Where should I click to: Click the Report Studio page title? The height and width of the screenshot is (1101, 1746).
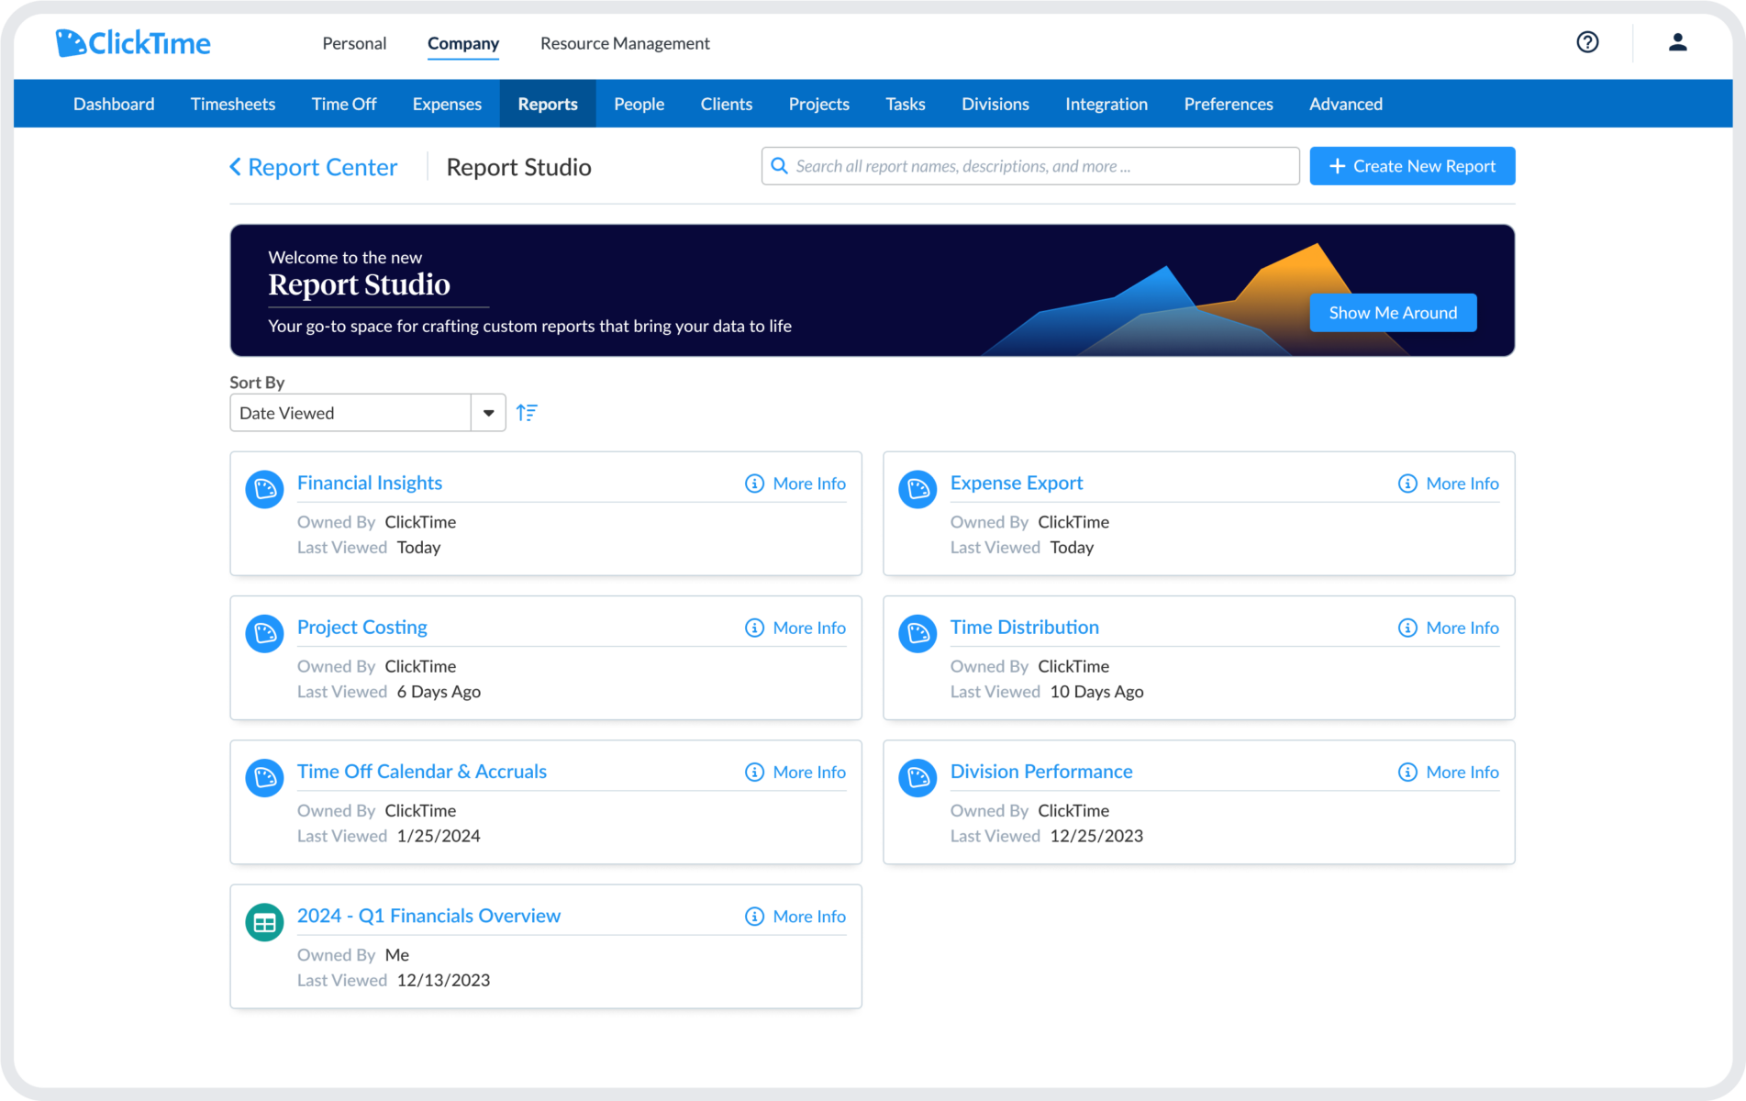pos(518,167)
